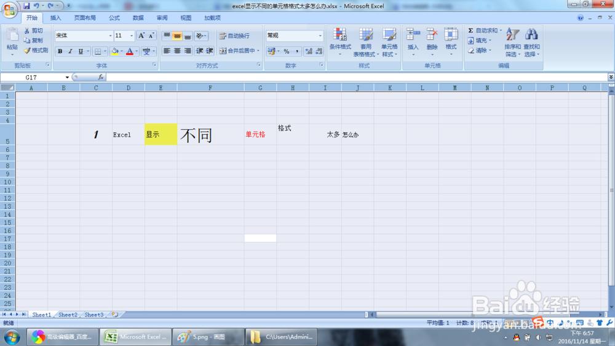Open Cell Styles gallery
The height and width of the screenshot is (346, 615).
(x=389, y=42)
